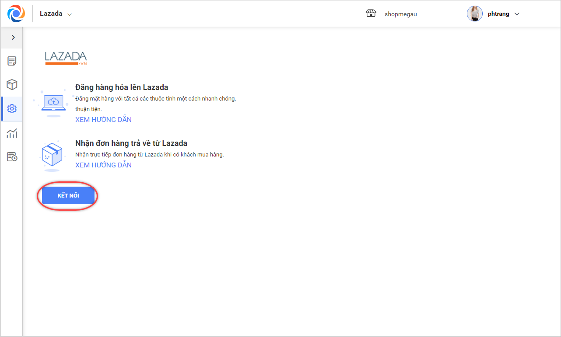561x337 pixels.
Task: Click the store icon beside shopmegau
Action: coord(371,14)
